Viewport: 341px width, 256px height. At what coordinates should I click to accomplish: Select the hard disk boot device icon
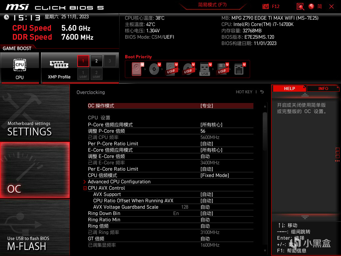(138, 69)
